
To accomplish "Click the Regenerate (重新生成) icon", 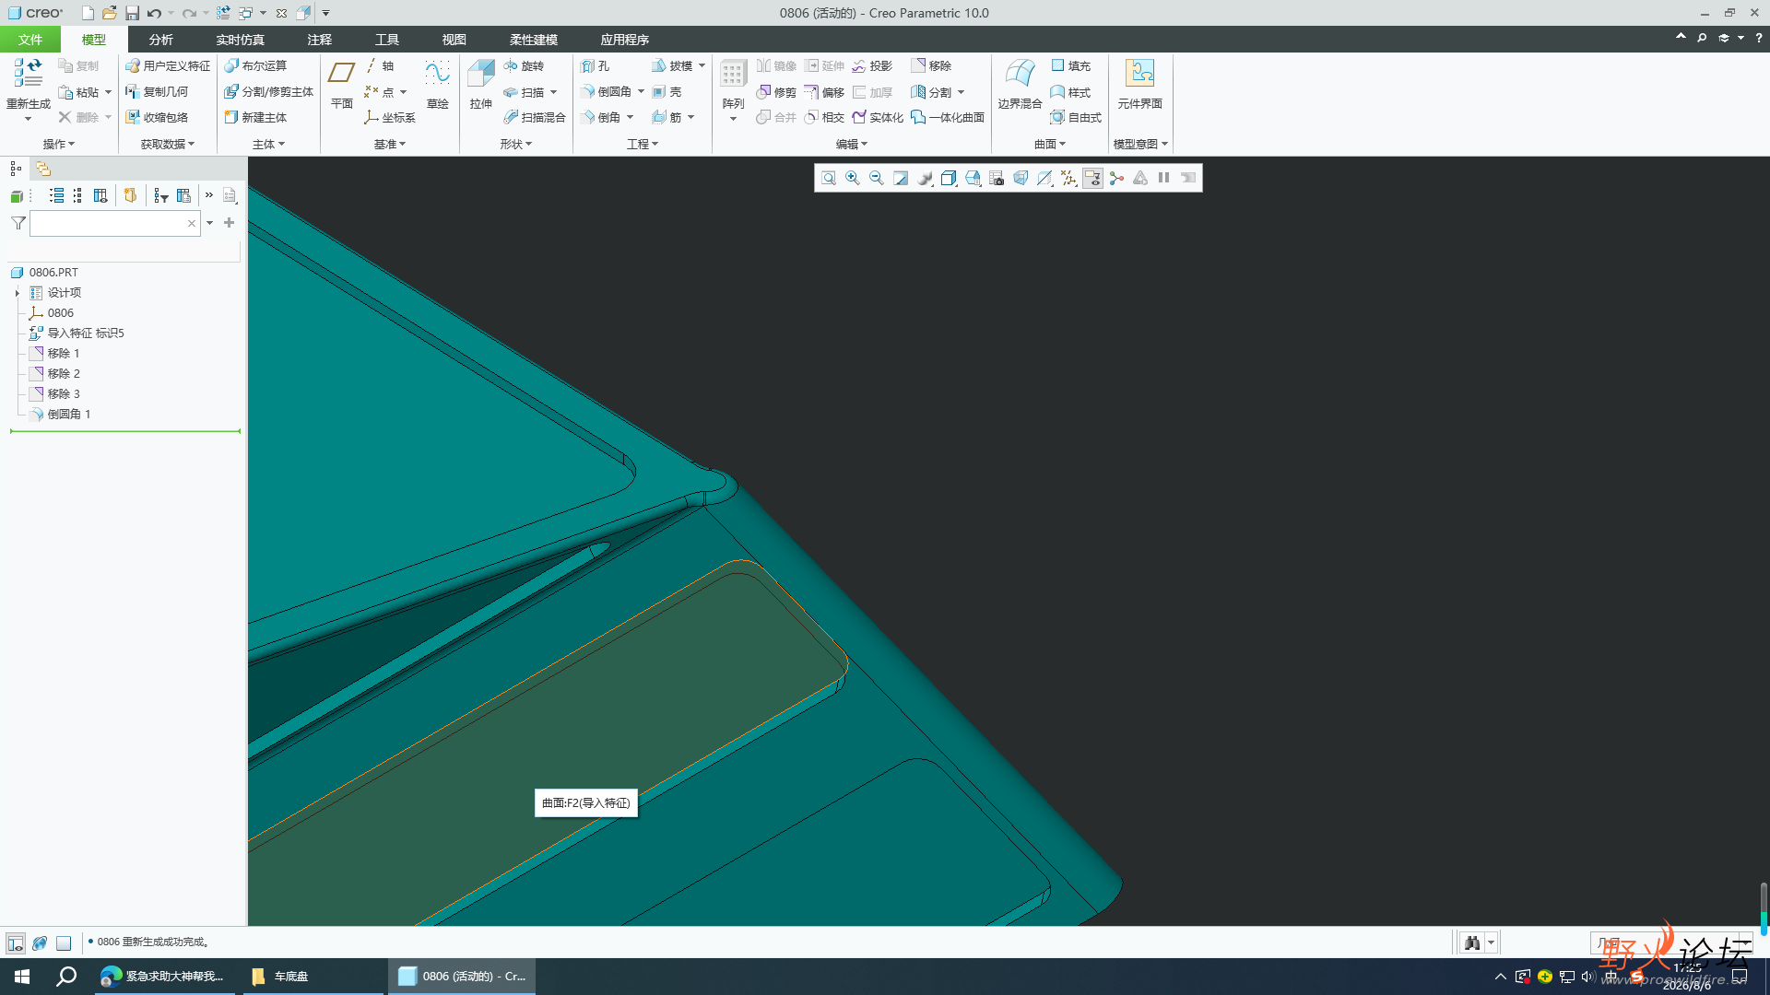I will point(28,74).
